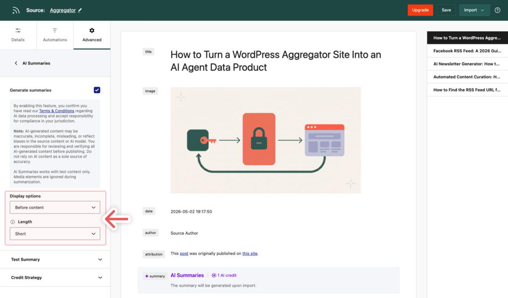The width and height of the screenshot is (508, 298).
Task: Open the attribution this site link
Action: [250, 254]
